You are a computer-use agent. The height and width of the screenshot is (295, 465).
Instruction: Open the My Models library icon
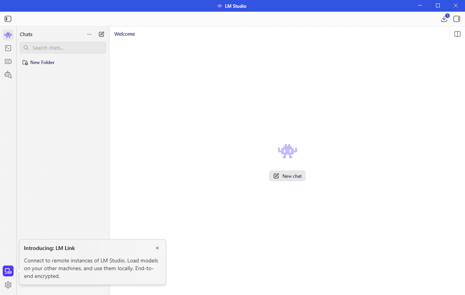click(8, 61)
